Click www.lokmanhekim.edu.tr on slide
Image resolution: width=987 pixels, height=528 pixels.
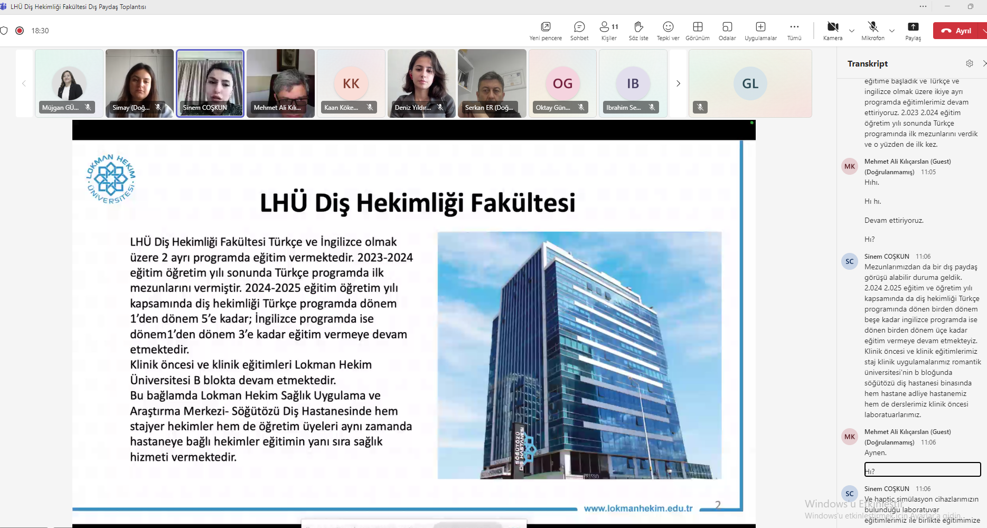[x=638, y=508]
